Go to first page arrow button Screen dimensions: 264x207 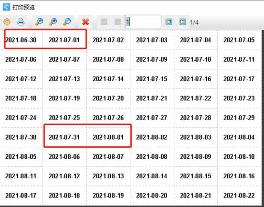[x=104, y=22]
